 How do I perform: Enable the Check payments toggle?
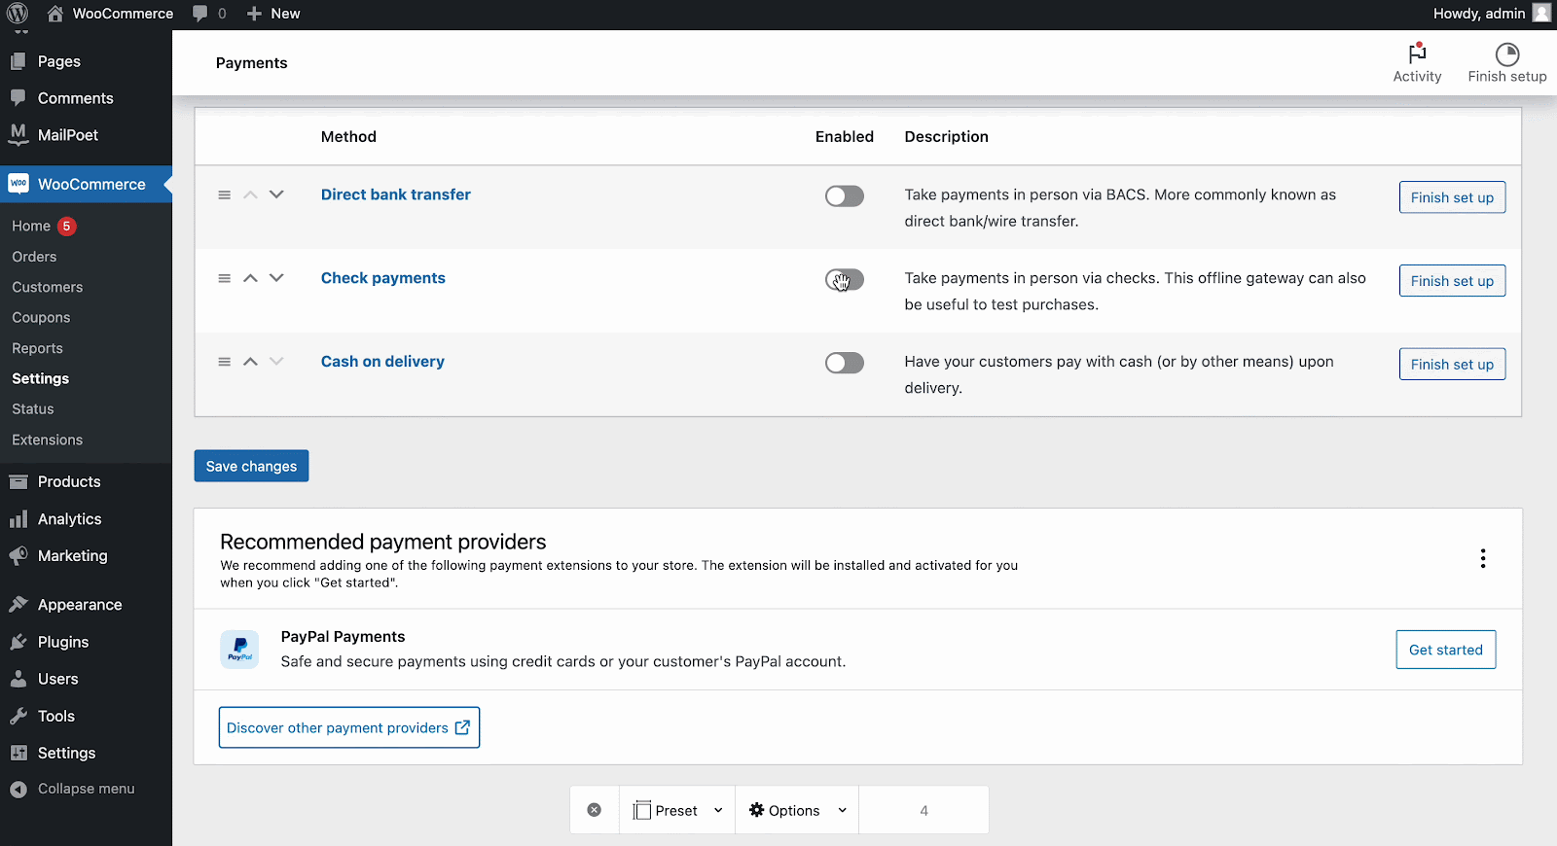tap(845, 280)
